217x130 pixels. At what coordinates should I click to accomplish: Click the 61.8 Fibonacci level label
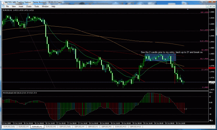point(204,41)
